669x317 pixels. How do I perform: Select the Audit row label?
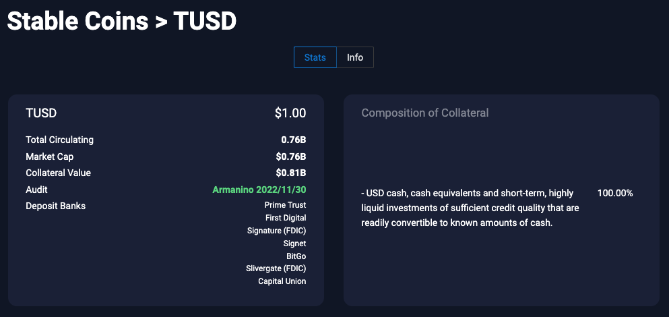[36, 190]
